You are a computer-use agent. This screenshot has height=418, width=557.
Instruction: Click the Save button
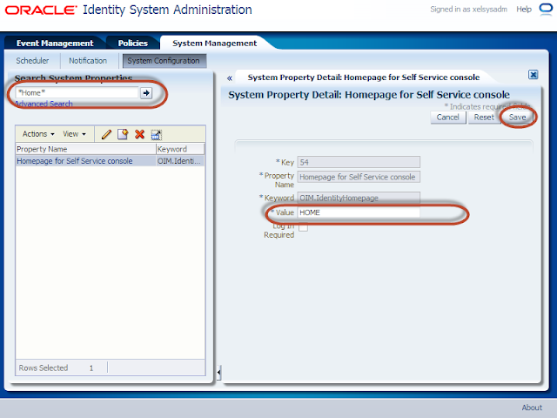click(x=517, y=118)
